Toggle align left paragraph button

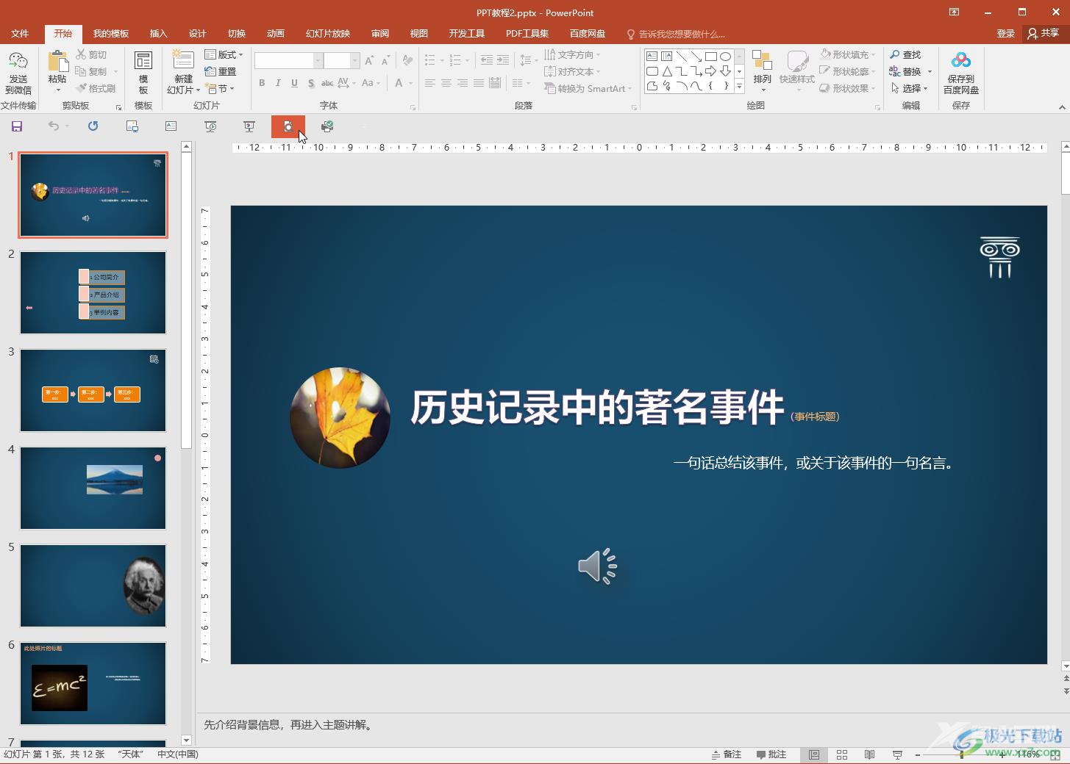pos(430,83)
